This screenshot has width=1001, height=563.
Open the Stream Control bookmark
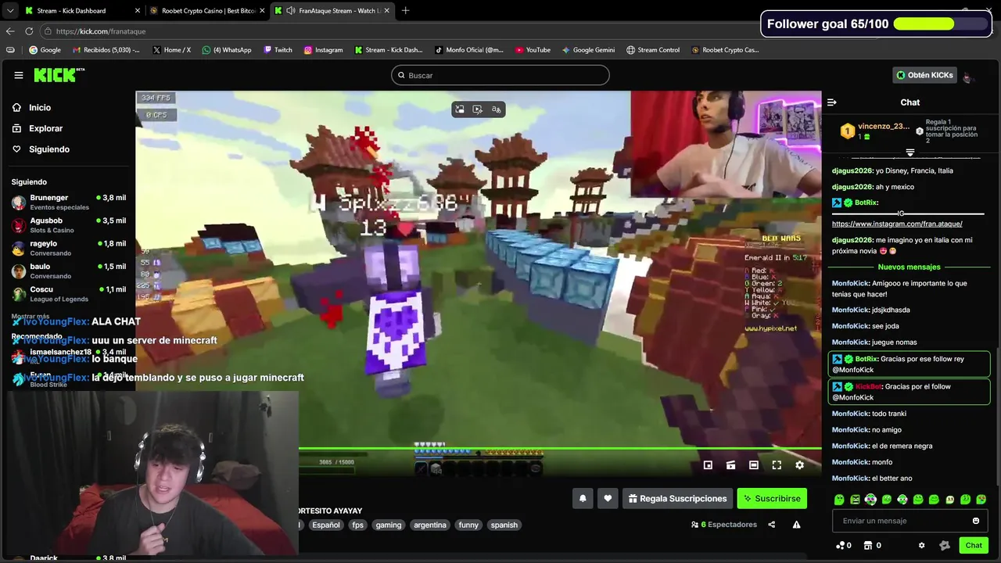(x=653, y=50)
